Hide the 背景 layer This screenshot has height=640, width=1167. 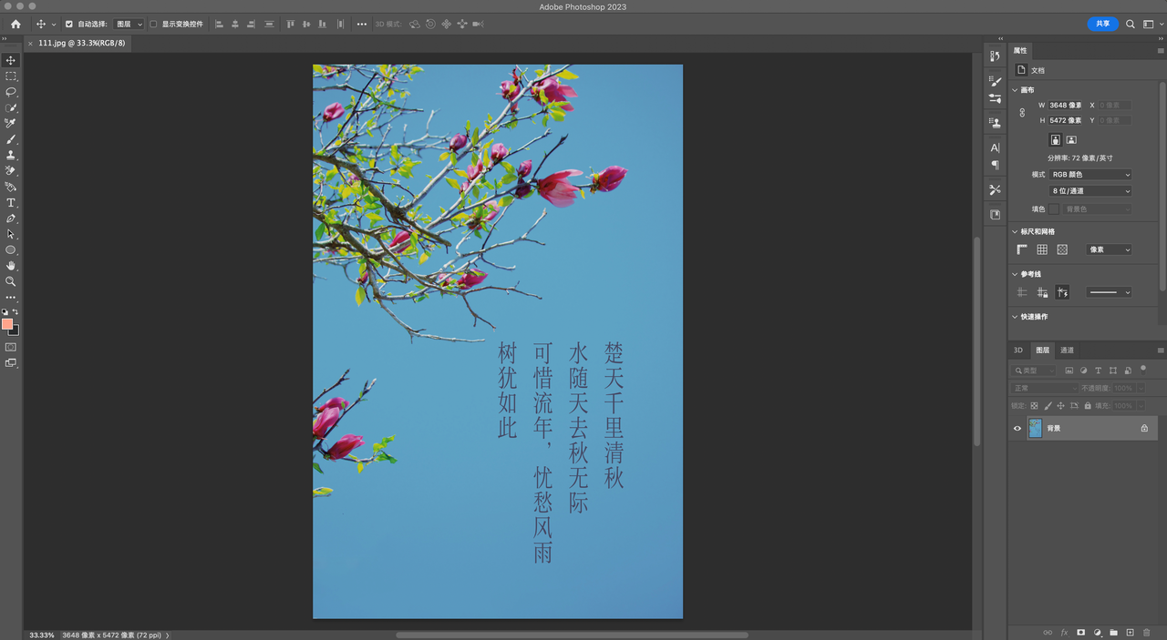pyautogui.click(x=1017, y=428)
